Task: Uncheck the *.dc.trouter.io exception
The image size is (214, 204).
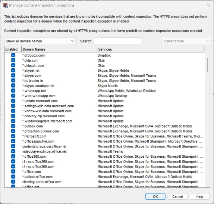Action: [13, 80]
